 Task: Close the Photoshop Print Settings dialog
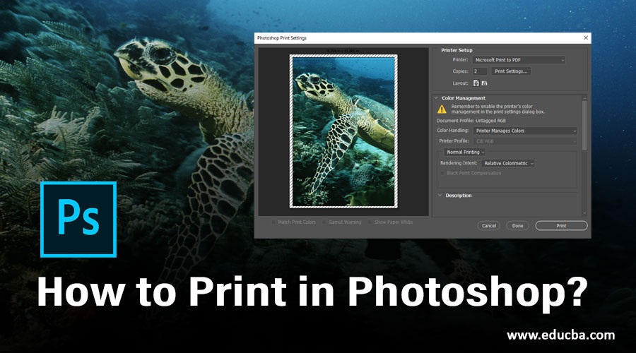pos(586,37)
